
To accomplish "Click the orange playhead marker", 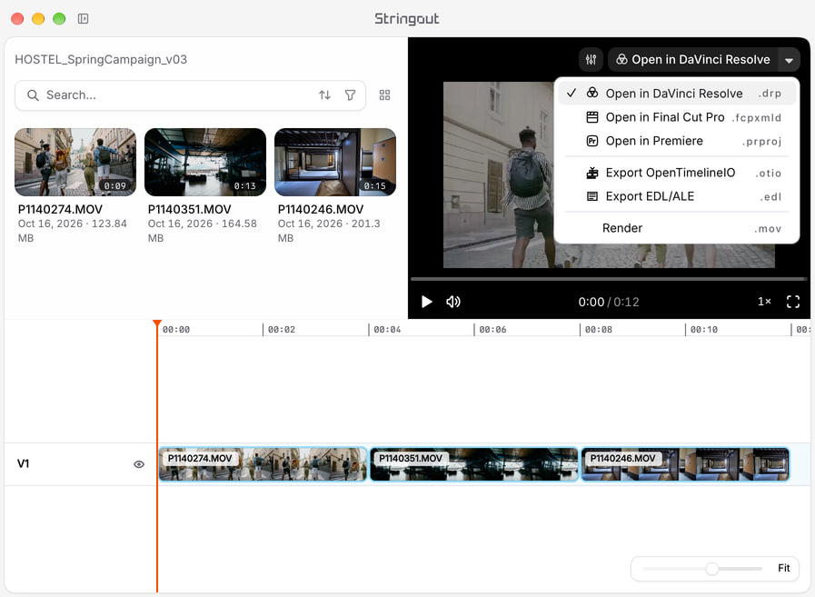I will pos(157,323).
